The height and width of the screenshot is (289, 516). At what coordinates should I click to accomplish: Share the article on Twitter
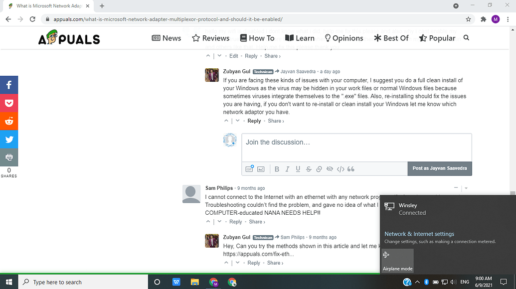[x=9, y=139]
